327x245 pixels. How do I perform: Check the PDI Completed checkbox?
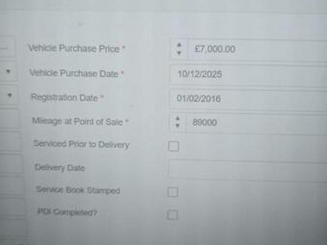click(x=172, y=215)
